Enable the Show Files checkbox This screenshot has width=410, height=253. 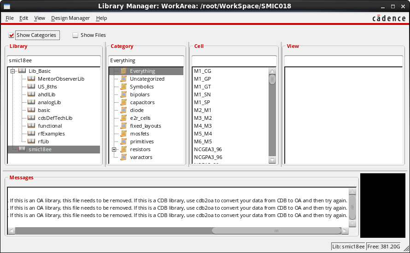click(x=76, y=35)
